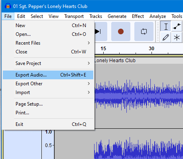
Task: Click the red Record button
Action: pyautogui.click(x=121, y=31)
